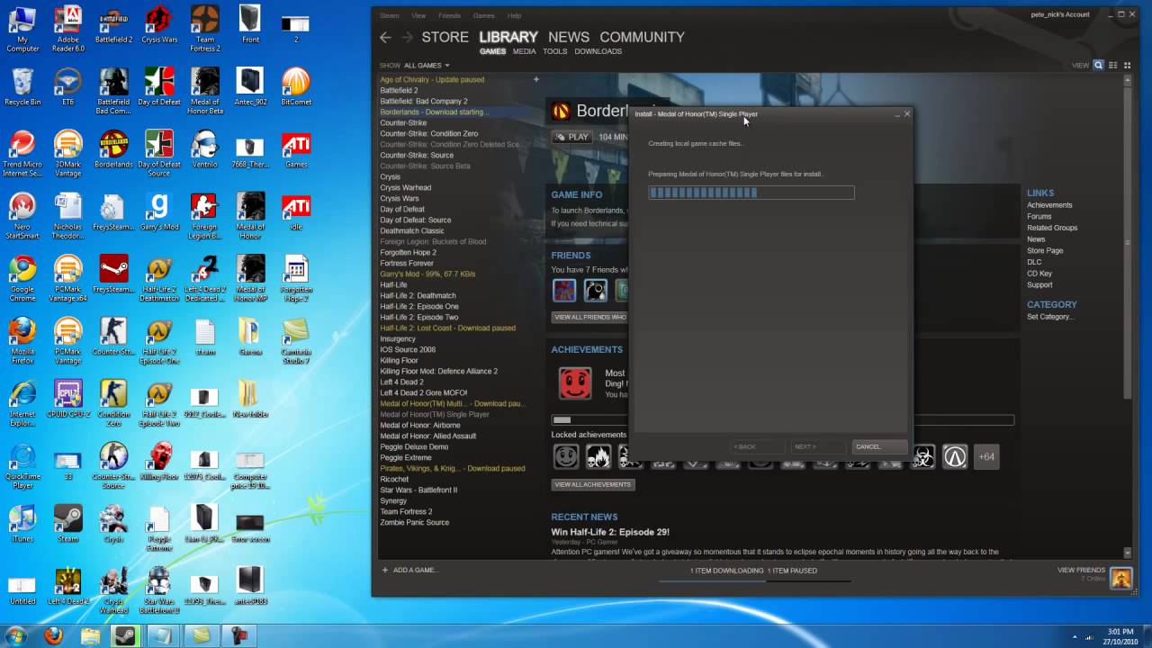Open pete_nick's Account link
Viewport: 1152px width, 648px height.
1060,14
